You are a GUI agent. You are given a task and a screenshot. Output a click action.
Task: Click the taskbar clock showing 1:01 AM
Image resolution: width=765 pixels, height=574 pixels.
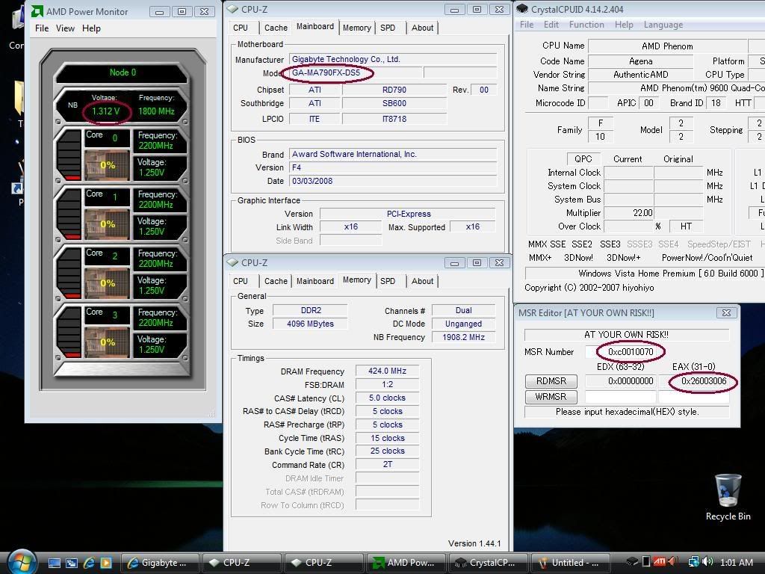(x=736, y=562)
